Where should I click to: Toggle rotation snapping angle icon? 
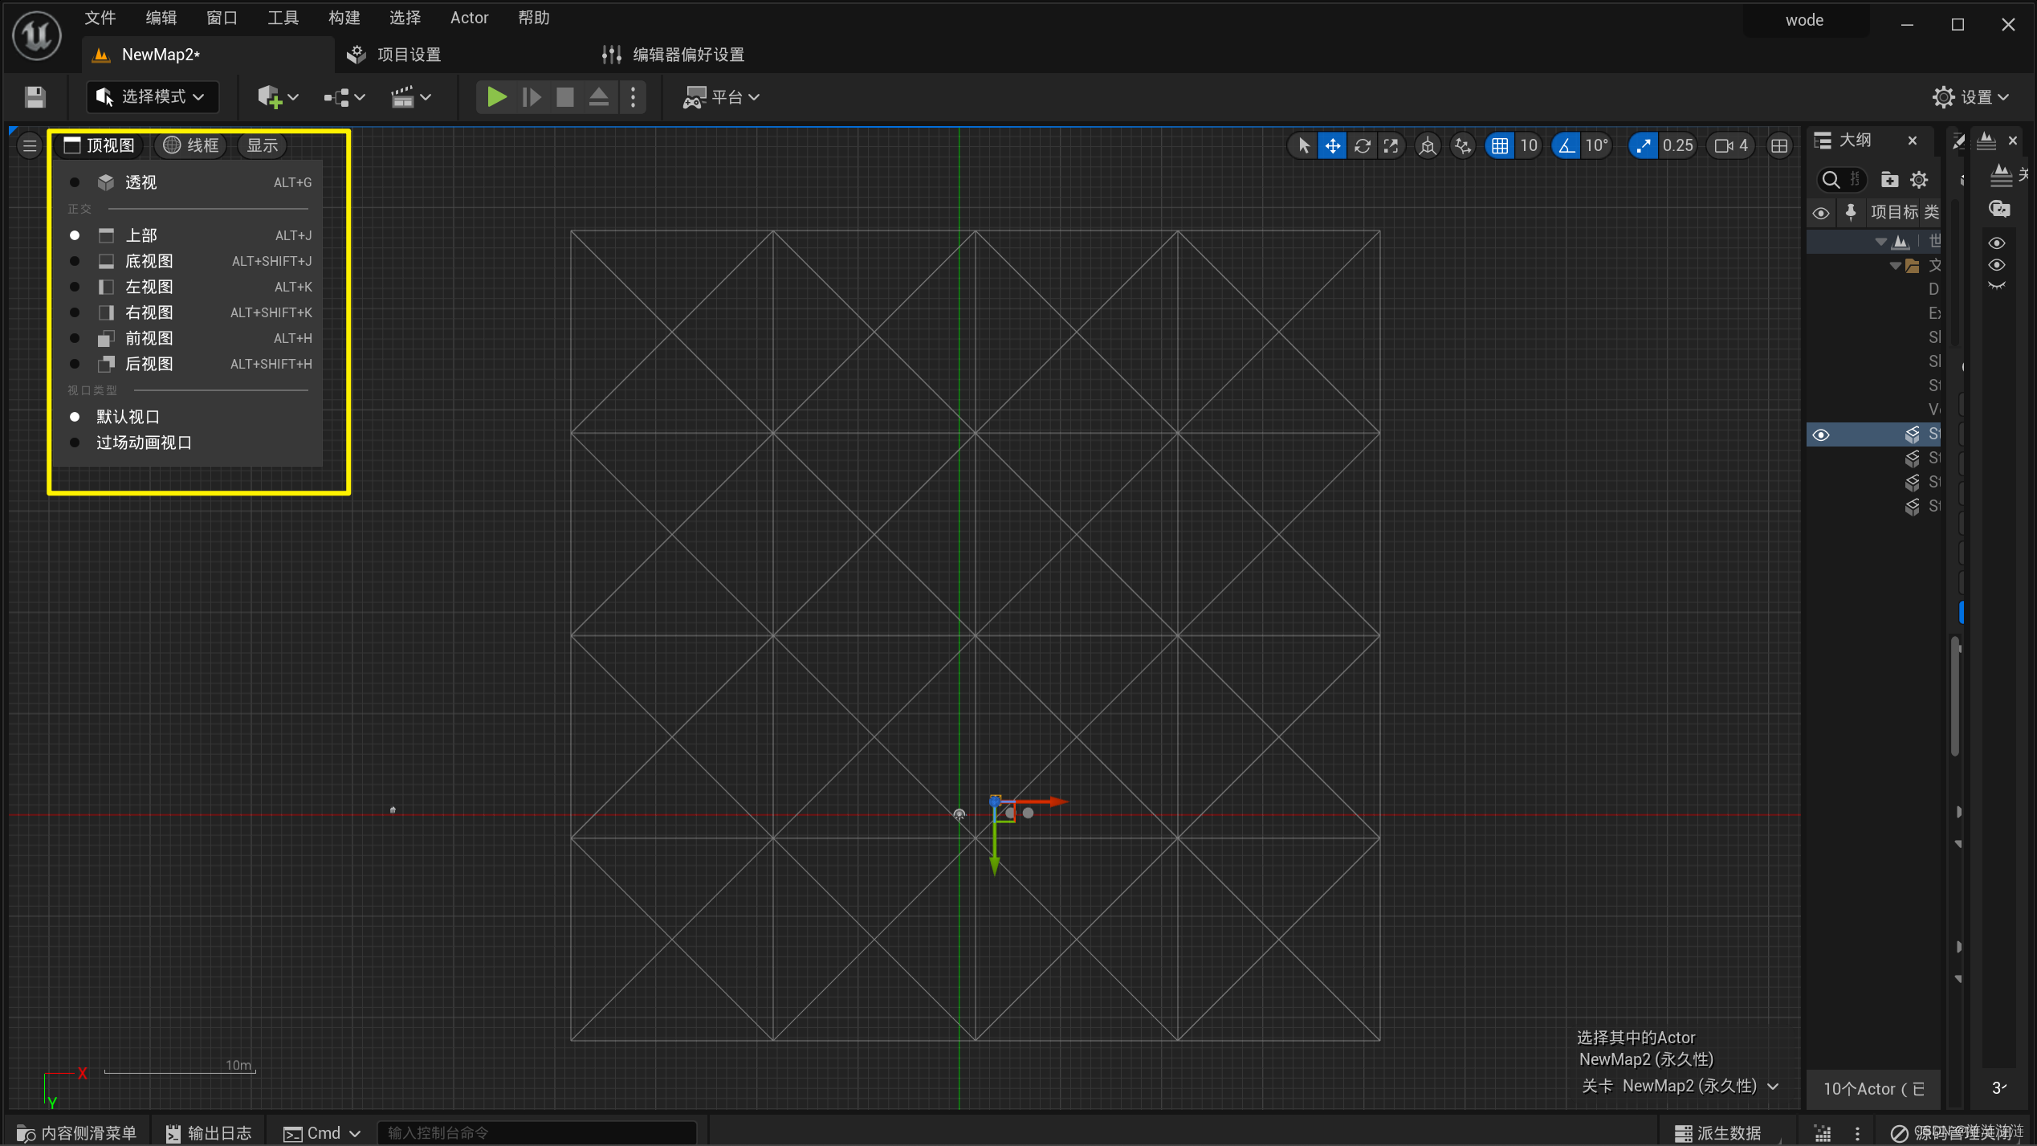1566,145
